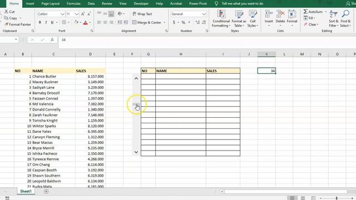The width and height of the screenshot is (356, 200).
Task: Apply the red font color
Action: pyautogui.click(x=85, y=22)
